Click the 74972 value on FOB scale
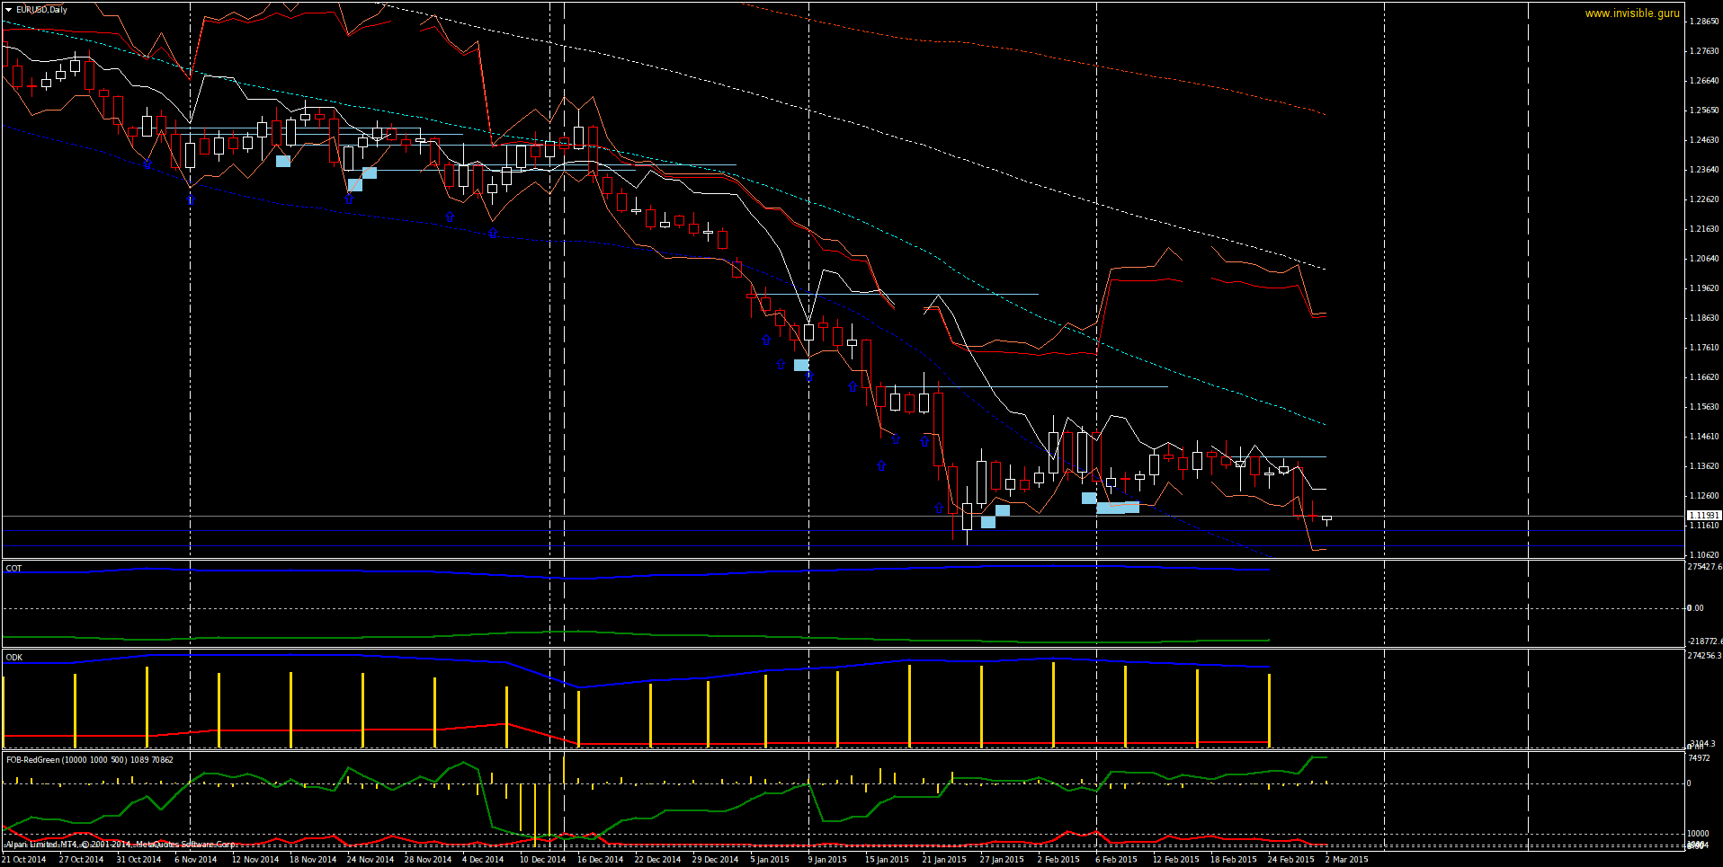 click(1699, 758)
